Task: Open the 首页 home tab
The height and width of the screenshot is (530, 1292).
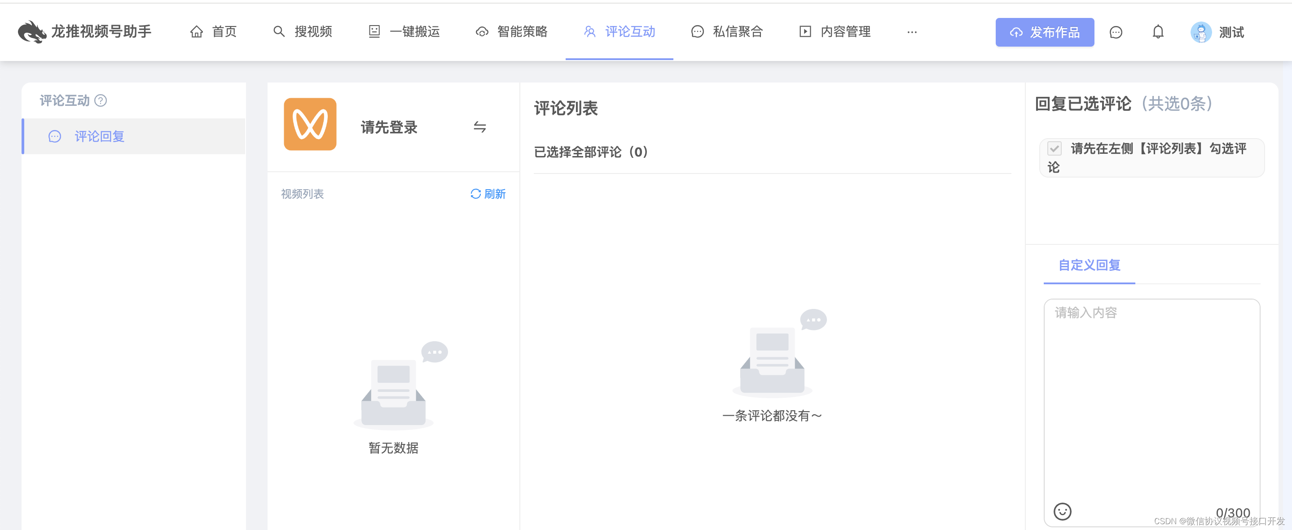Action: [213, 31]
